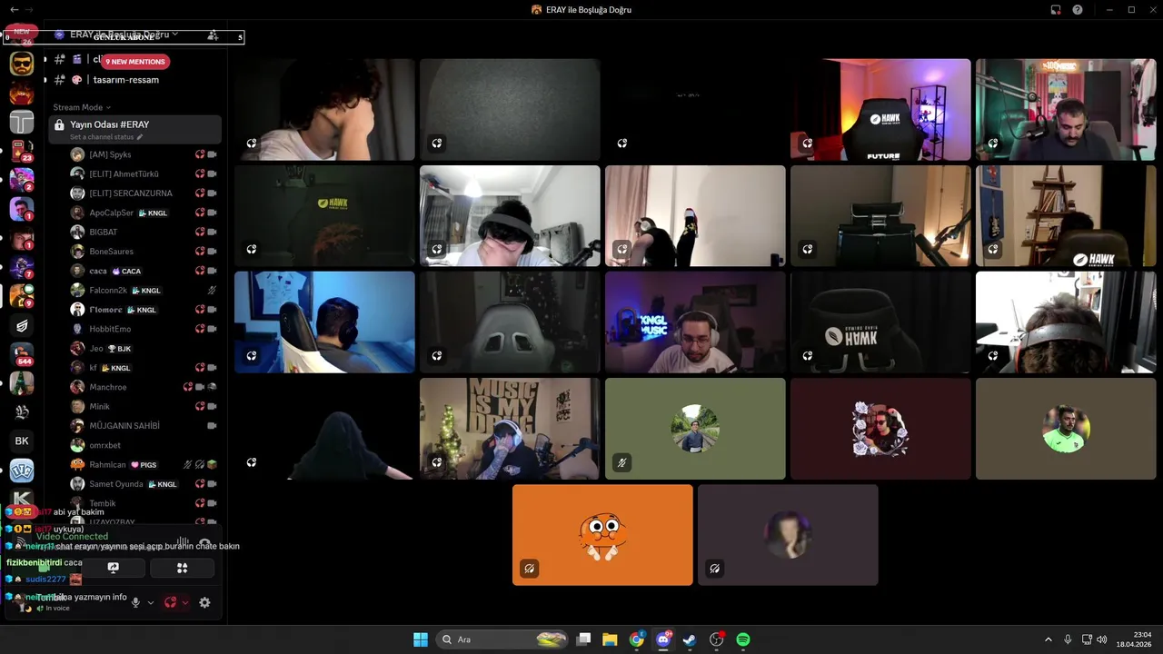
Task: Open the microphone input options arrow
Action: [151, 602]
